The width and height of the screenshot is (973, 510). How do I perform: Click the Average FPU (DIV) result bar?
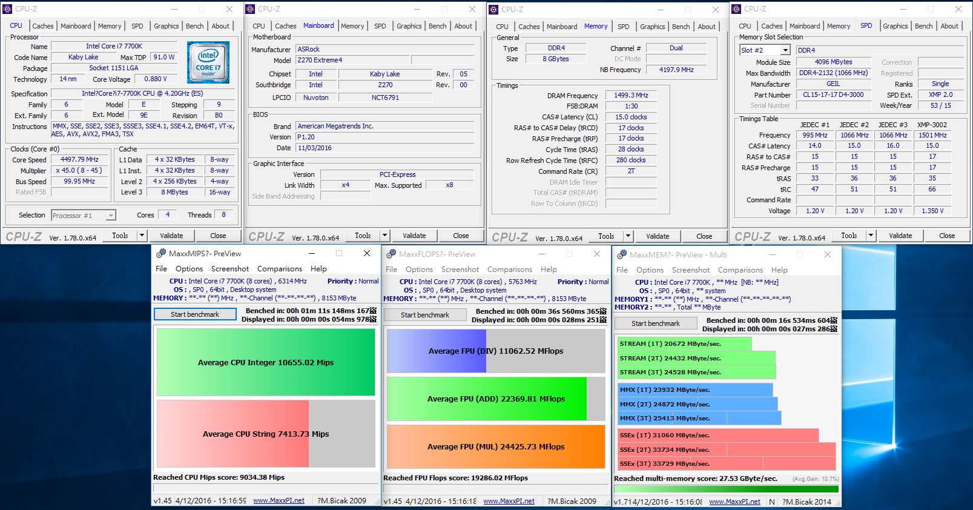[x=496, y=351]
